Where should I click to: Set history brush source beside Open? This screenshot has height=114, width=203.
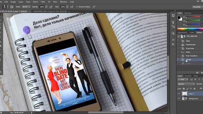179,41
